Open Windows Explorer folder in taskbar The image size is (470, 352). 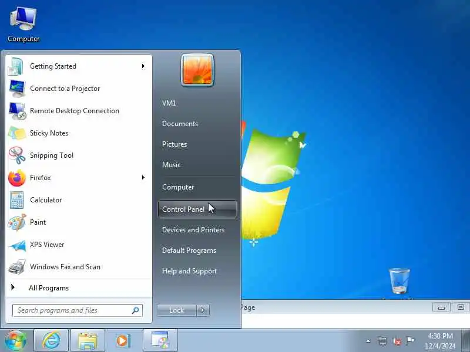[88, 341]
